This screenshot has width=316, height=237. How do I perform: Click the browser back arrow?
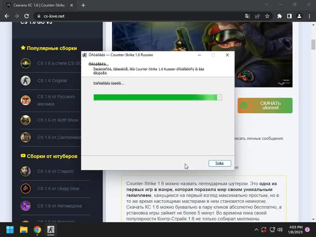(x=7, y=16)
